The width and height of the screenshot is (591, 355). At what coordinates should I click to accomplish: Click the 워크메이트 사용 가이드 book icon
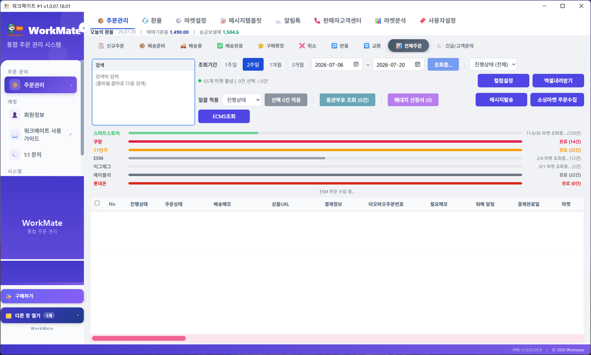point(15,135)
